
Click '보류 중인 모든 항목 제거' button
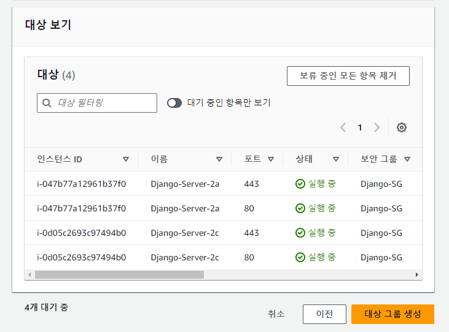pyautogui.click(x=348, y=76)
